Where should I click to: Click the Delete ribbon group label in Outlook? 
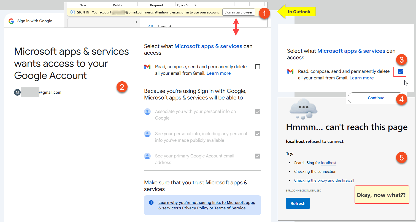pos(117,5)
